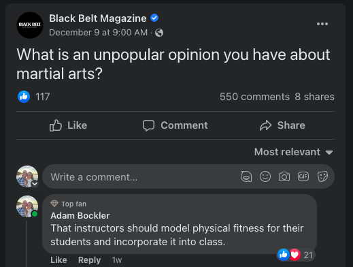Click the public globe privacy icon
This screenshot has width=353, height=267.
pyautogui.click(x=159, y=33)
